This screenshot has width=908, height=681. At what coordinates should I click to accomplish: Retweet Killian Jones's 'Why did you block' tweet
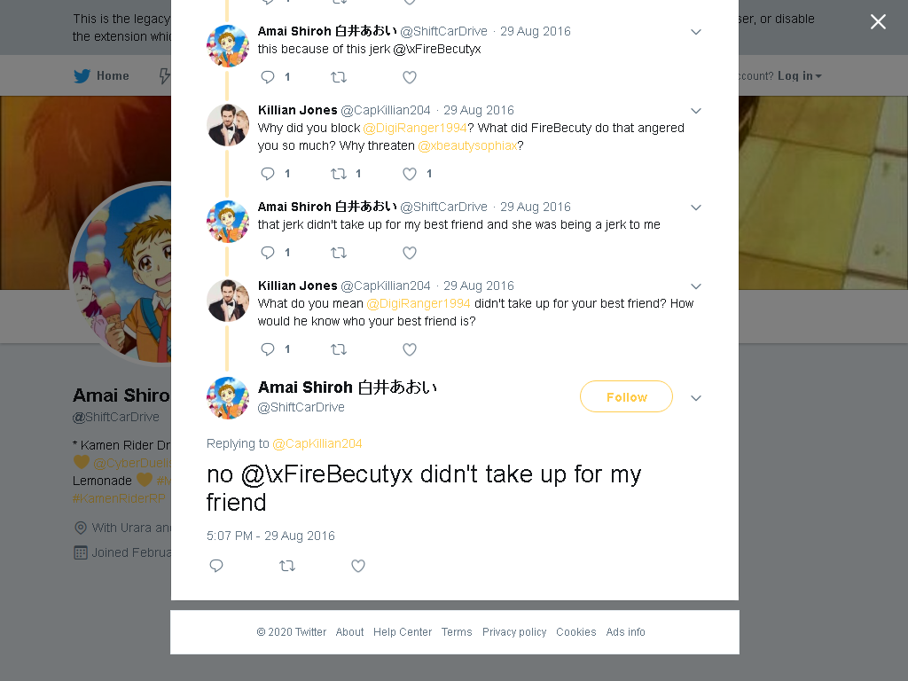point(339,174)
